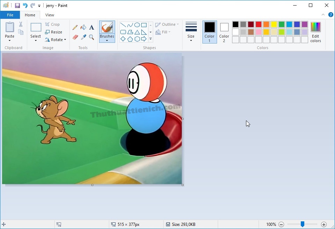Select the Color picker eyedropper tool
The width and height of the screenshot is (335, 229).
83,37
